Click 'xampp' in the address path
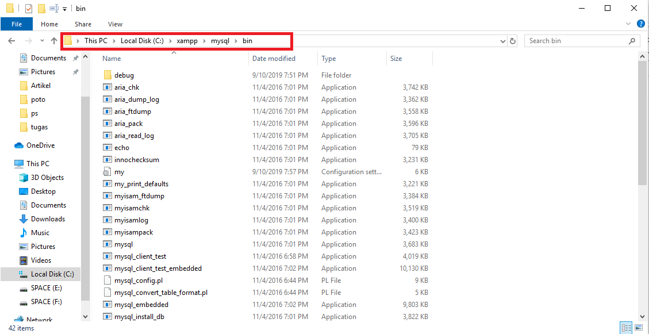 pos(187,41)
